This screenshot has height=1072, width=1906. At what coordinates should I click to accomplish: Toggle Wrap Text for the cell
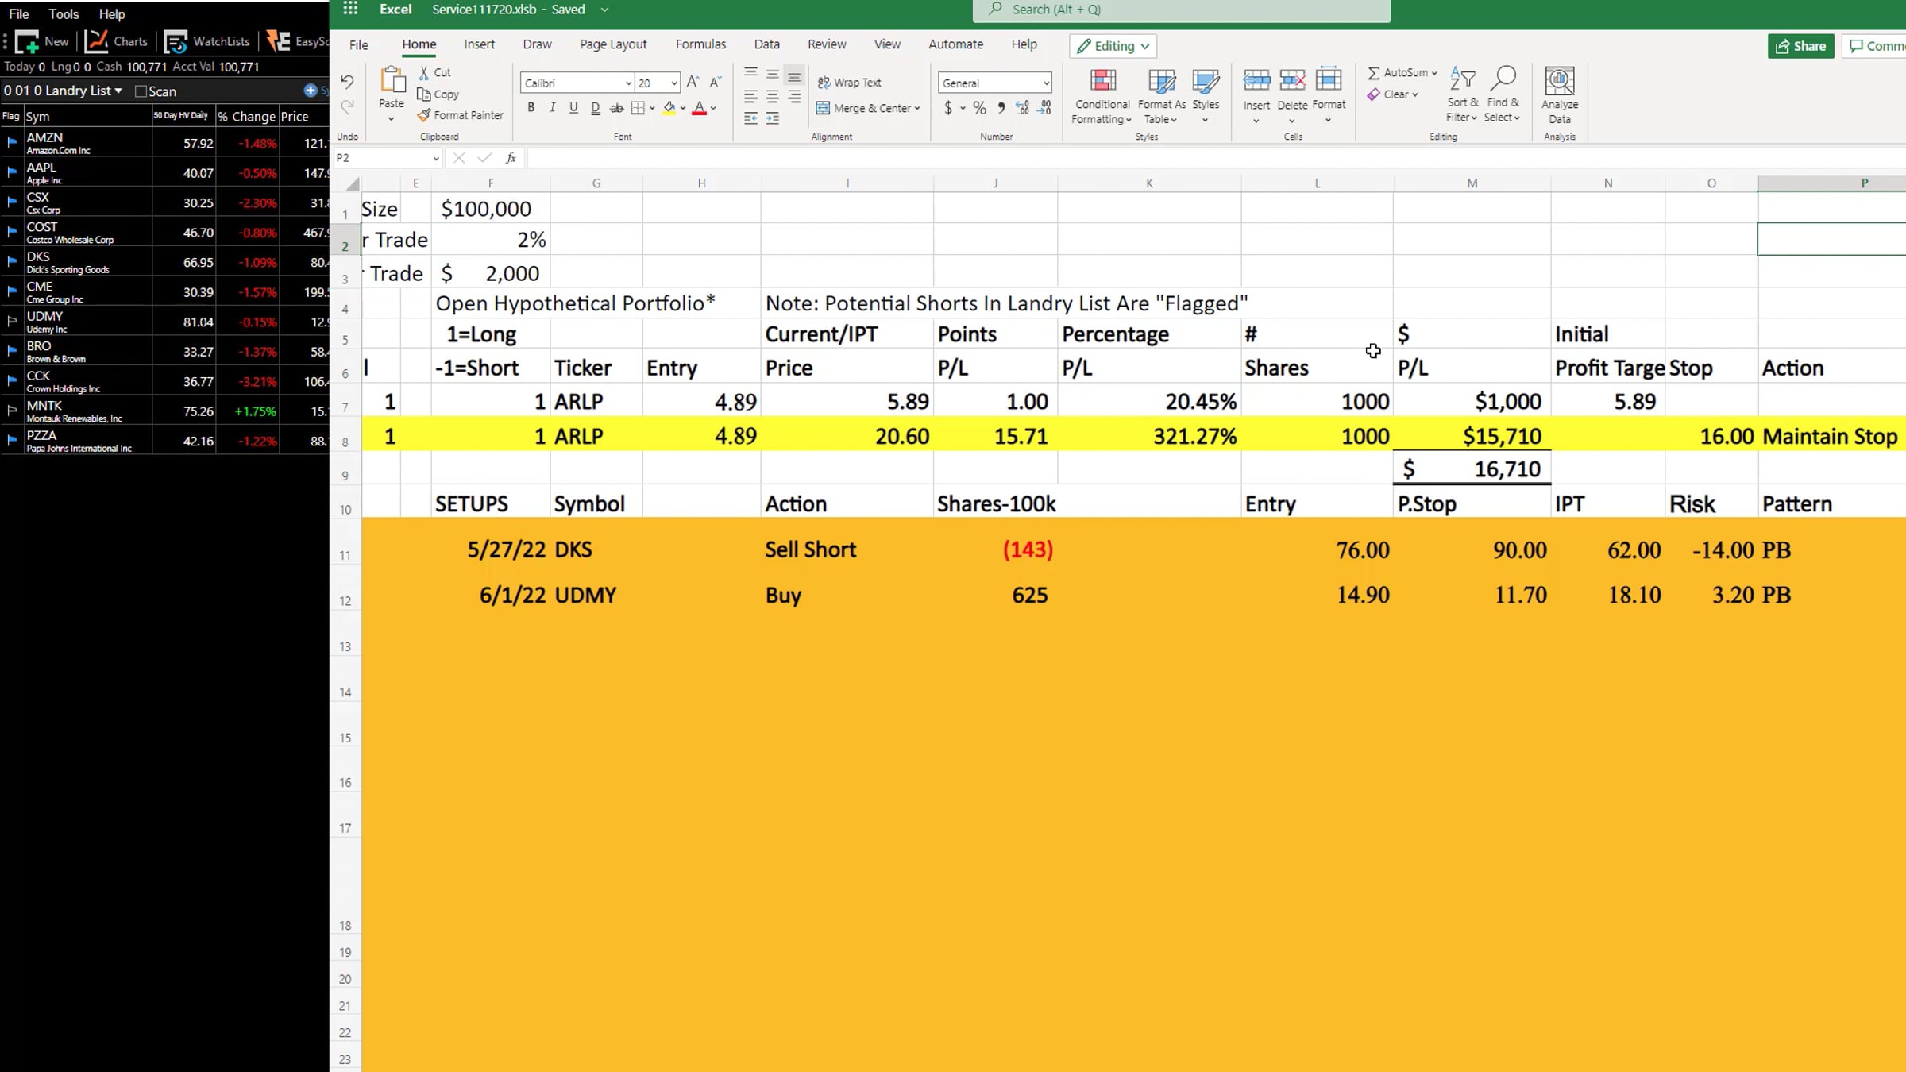pos(849,83)
